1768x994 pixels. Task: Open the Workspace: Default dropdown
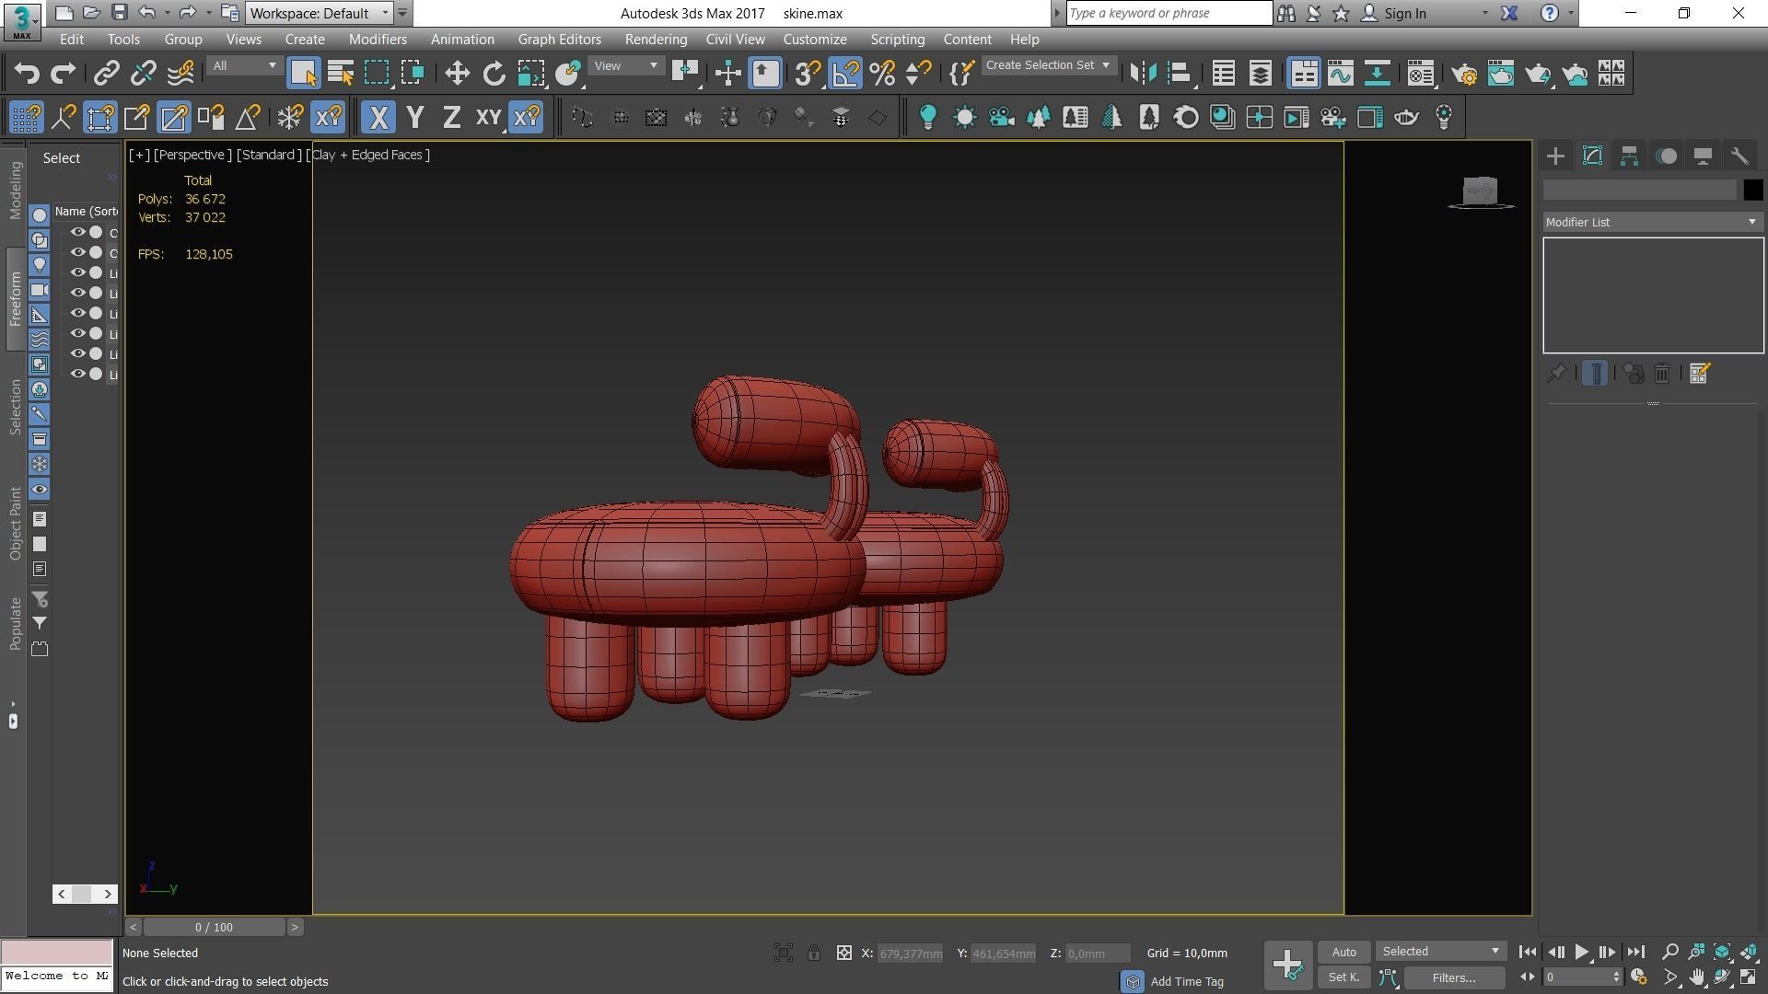click(319, 13)
